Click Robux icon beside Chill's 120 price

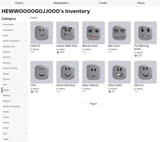32,92
